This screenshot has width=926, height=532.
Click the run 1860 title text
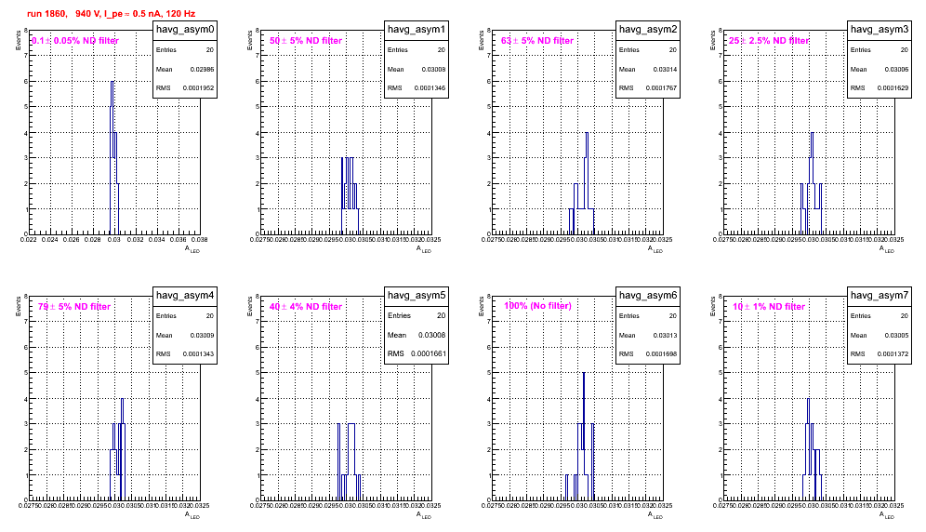(111, 14)
